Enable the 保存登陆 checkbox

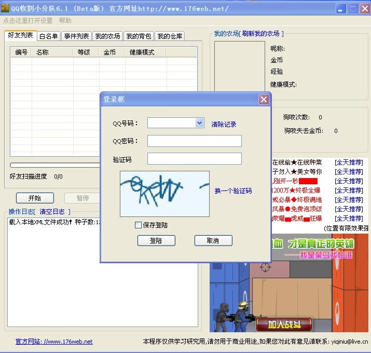pyautogui.click(x=138, y=225)
